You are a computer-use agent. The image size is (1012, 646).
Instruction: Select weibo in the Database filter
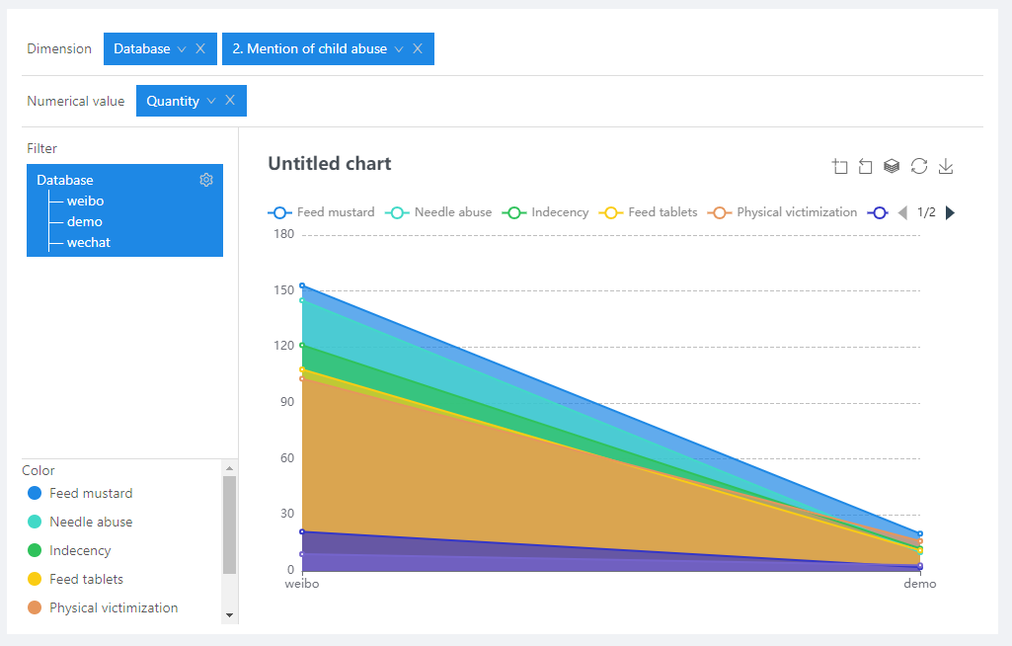click(x=85, y=201)
